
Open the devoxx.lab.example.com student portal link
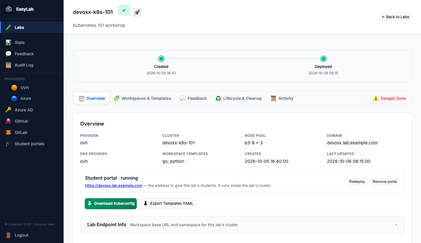114,185
